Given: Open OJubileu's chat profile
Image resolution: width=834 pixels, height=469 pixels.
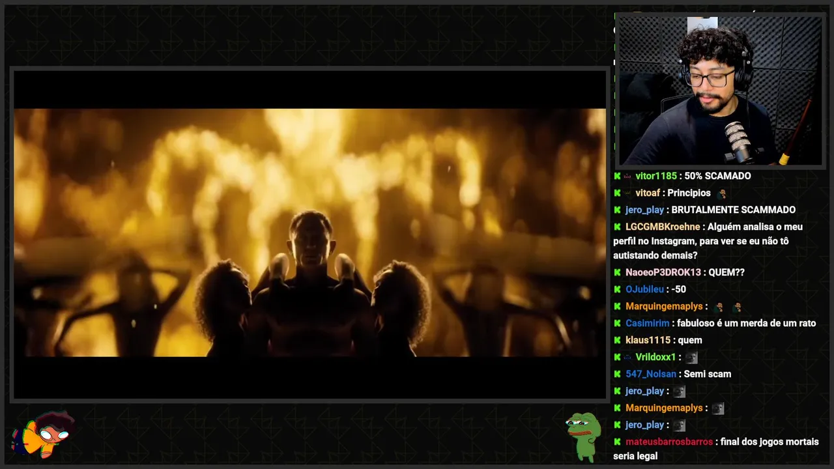Looking at the screenshot, I should pos(644,289).
